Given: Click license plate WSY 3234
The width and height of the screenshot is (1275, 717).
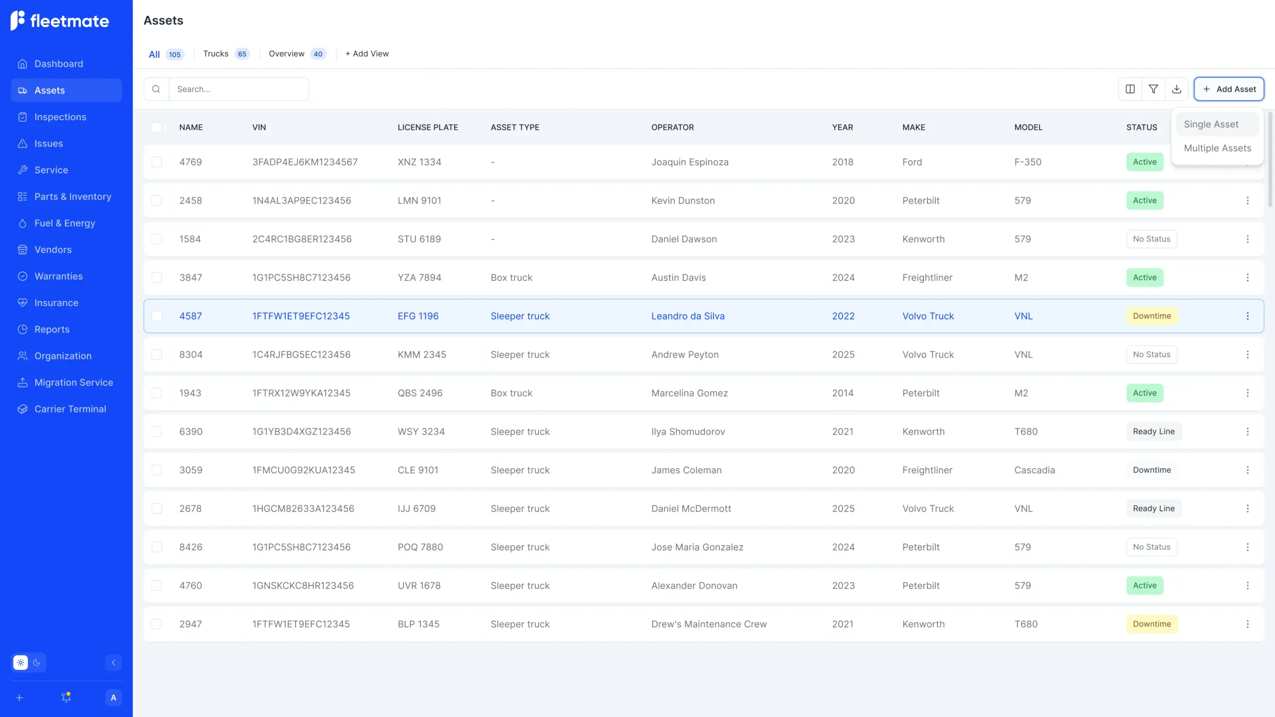Looking at the screenshot, I should coord(421,431).
